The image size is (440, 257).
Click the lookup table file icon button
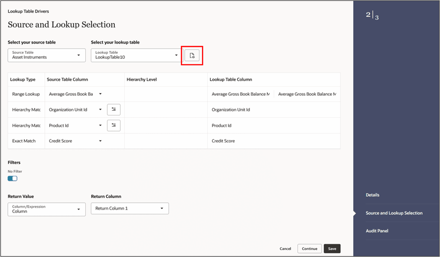coord(192,56)
